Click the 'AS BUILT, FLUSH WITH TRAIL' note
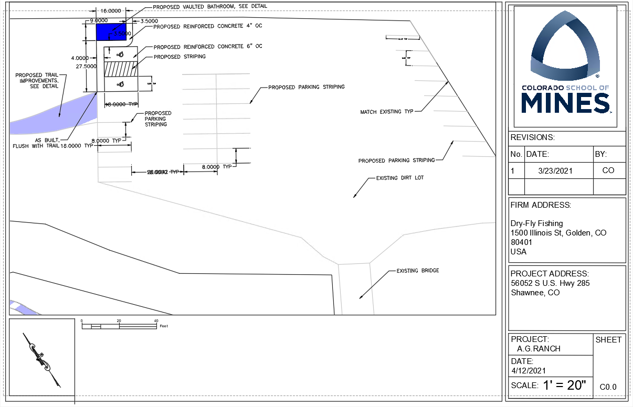Viewport: 633px width, 407px height. tap(37, 143)
